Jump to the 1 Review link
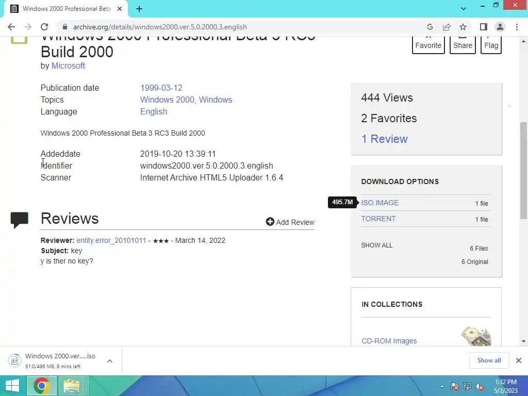The image size is (528, 396). click(x=384, y=139)
